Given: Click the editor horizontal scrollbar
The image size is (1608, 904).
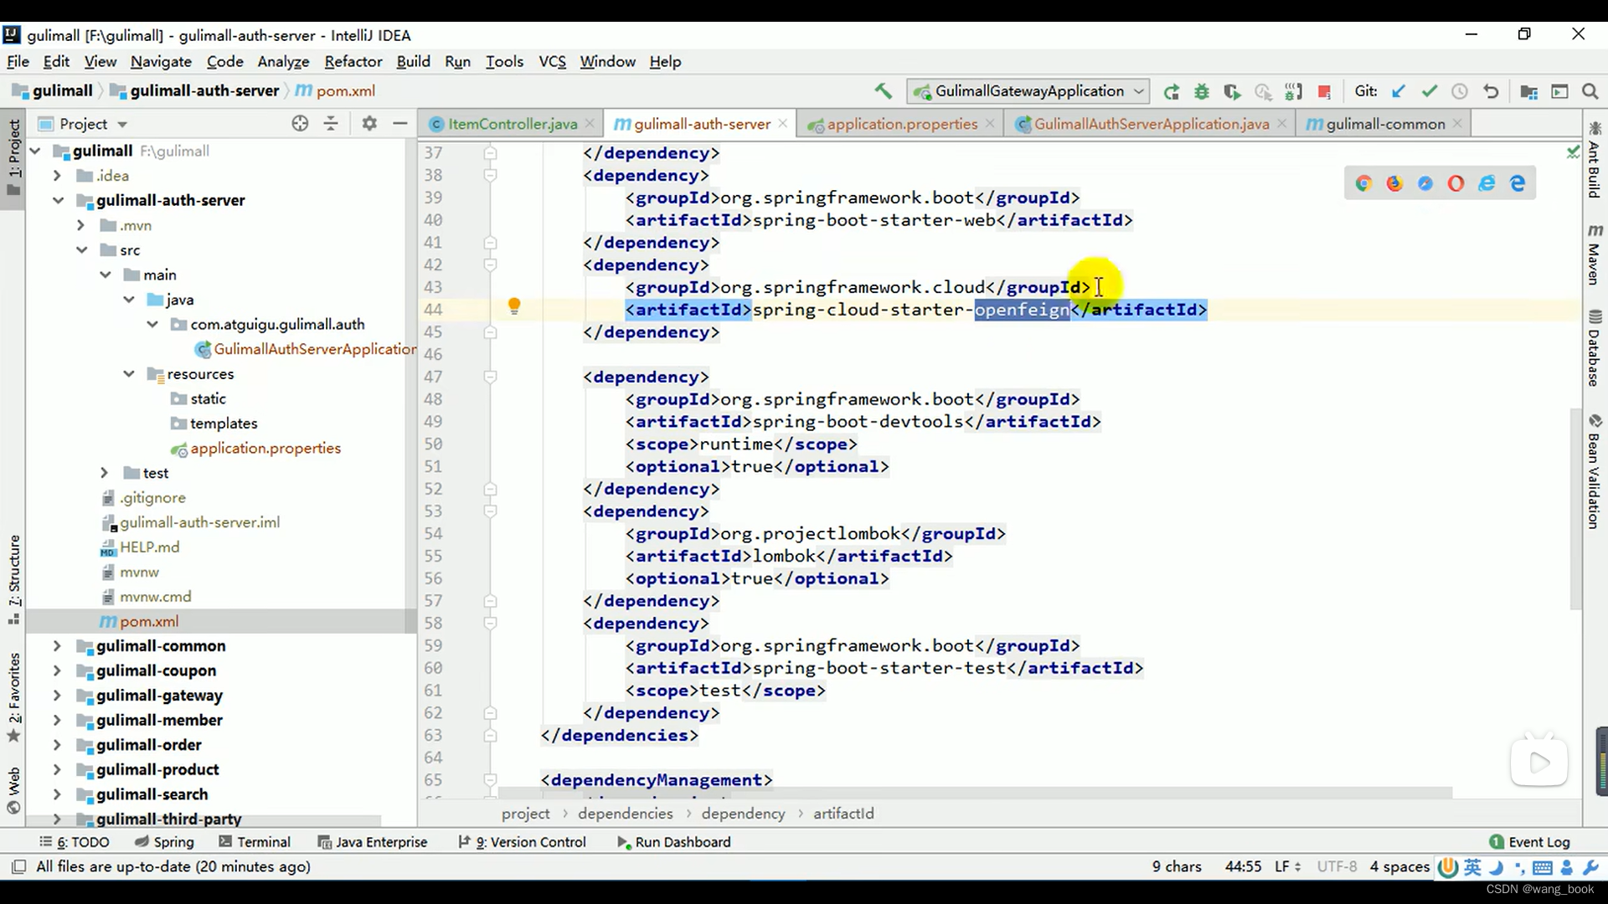Looking at the screenshot, I should pyautogui.click(x=976, y=792).
